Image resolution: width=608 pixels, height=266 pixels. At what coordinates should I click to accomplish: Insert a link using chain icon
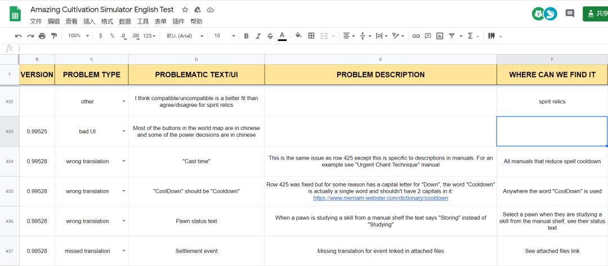pyautogui.click(x=416, y=36)
